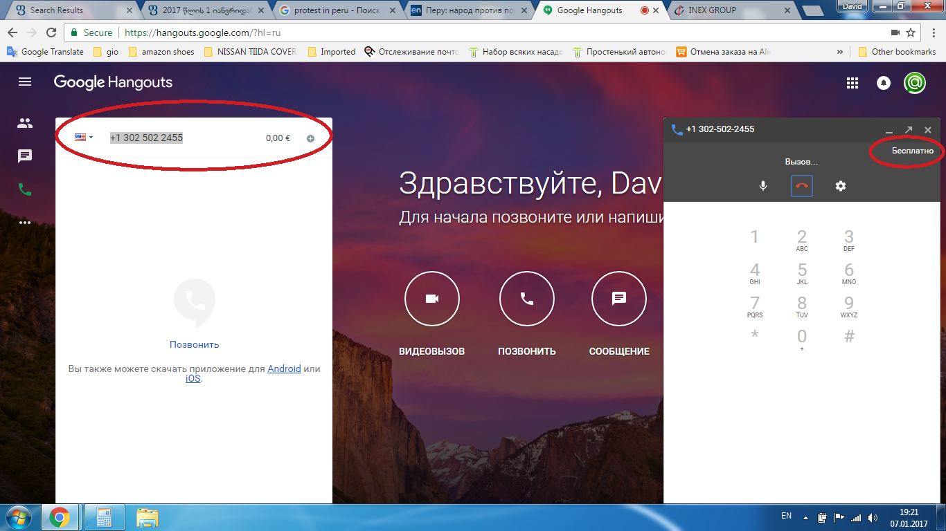Open the Hangouts main menu hamburger
Viewport: 946px width, 531px height.
tap(25, 82)
